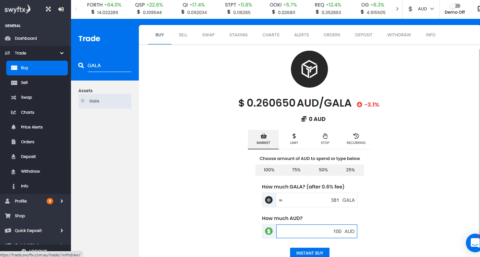The image size is (480, 257).
Task: Select the OOKI ticker item
Action: pos(283,9)
